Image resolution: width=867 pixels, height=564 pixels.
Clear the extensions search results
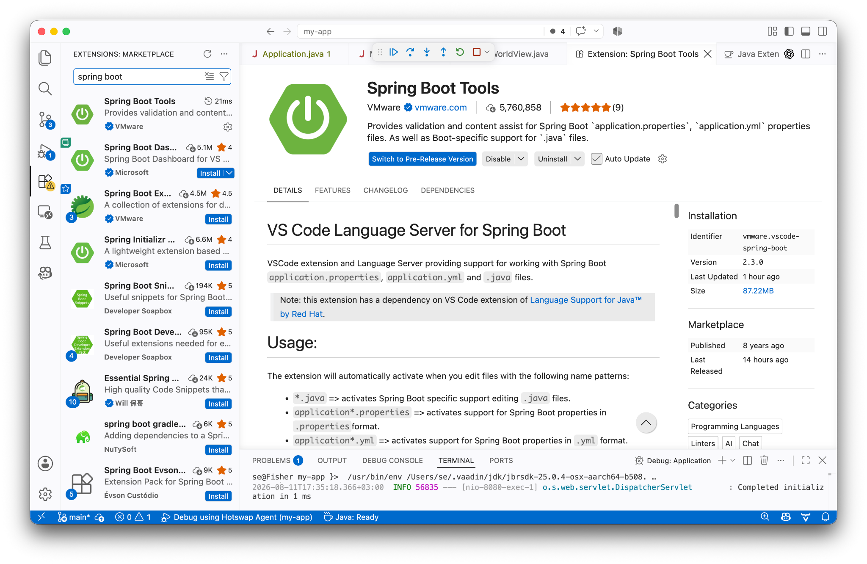coord(209,76)
